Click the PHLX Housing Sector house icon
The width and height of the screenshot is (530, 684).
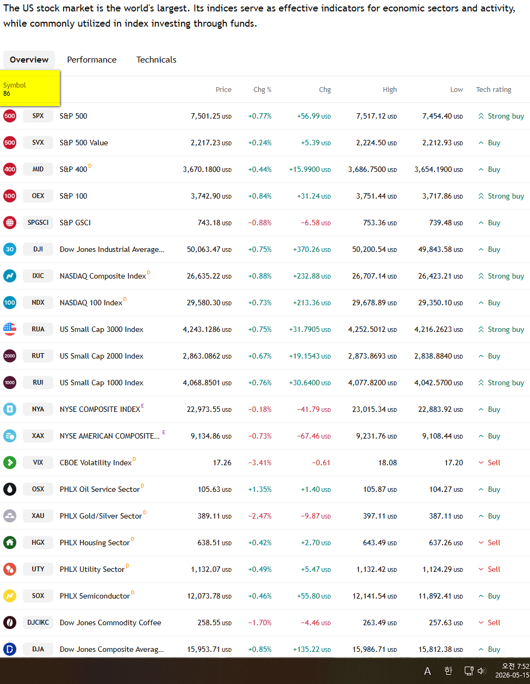pyautogui.click(x=10, y=543)
